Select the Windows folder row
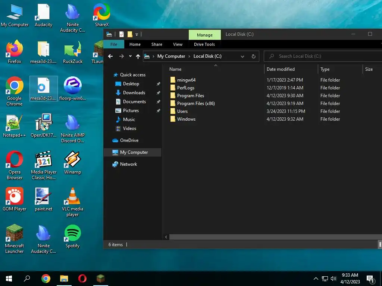382x286 pixels. [187, 119]
